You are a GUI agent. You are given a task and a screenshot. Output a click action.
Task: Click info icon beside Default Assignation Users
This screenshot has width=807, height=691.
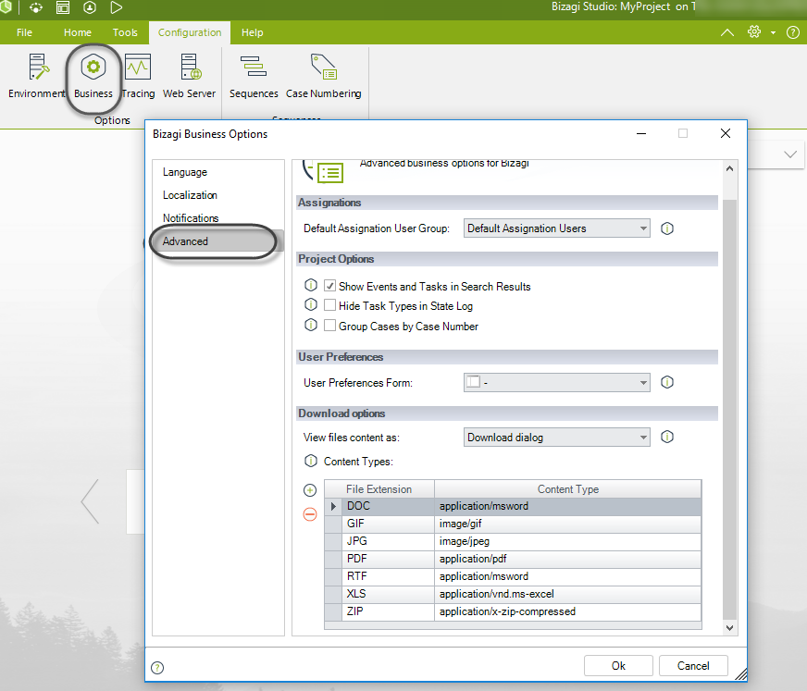pos(667,228)
